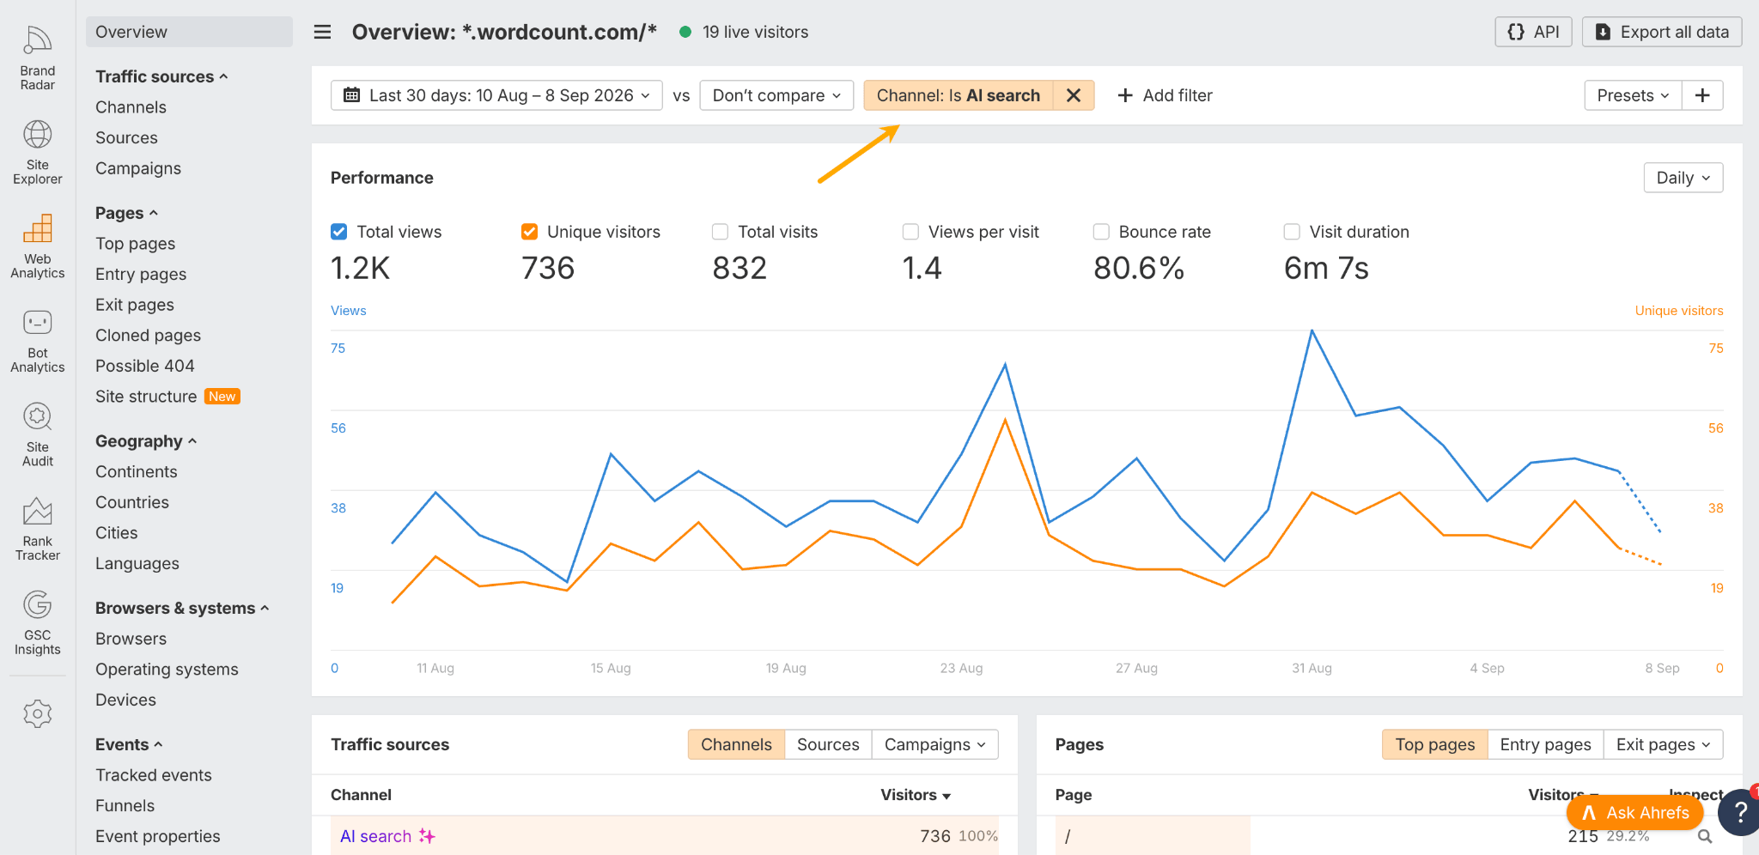Remove the AI search channel filter
This screenshot has height=855, width=1759.
click(x=1074, y=95)
